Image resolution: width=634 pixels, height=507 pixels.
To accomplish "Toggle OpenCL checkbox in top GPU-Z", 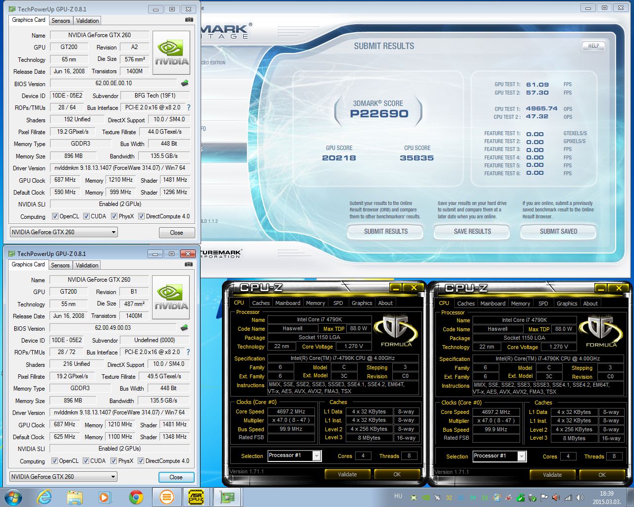I will point(55,216).
